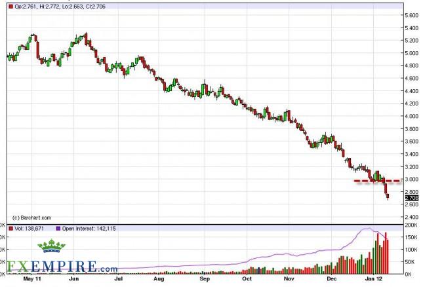Click the 200K volume axis label
Screen dimensions: 423x287
412,225
